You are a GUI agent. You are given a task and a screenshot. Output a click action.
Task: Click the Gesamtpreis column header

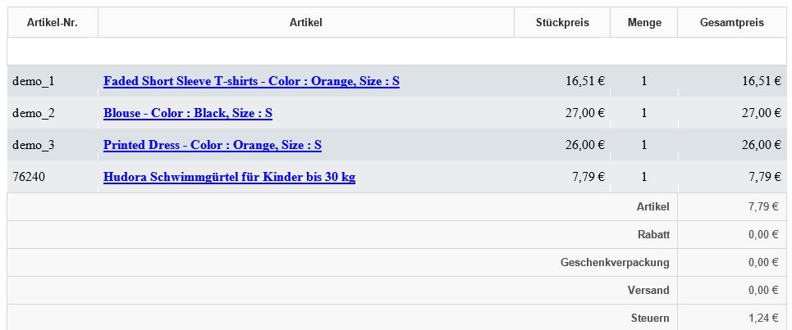click(732, 22)
